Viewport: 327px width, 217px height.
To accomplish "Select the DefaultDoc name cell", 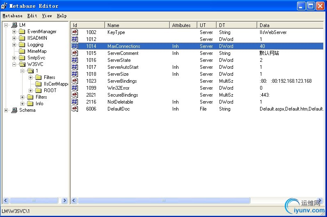I will (119, 109).
